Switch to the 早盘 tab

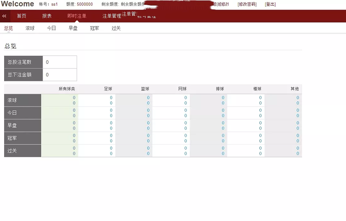point(73,28)
